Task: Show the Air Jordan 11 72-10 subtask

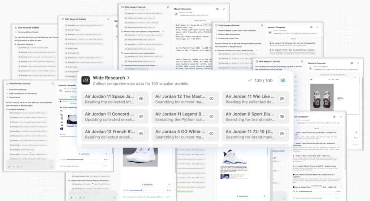Action: tap(282, 134)
